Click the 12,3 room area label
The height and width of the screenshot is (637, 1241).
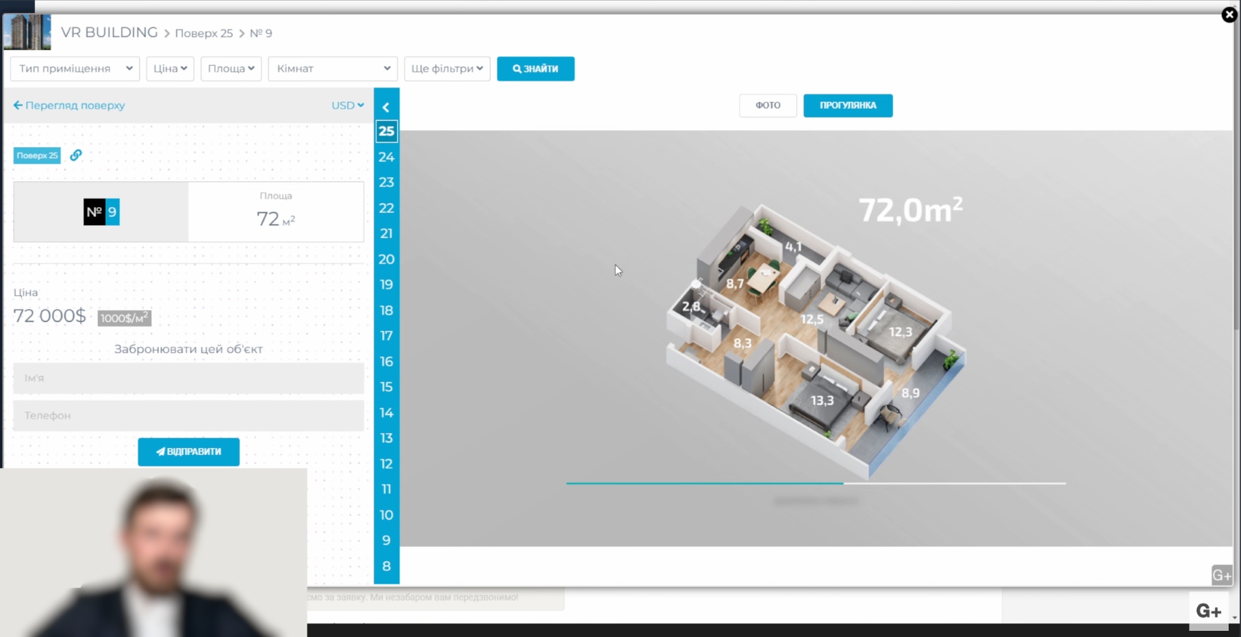(x=900, y=332)
